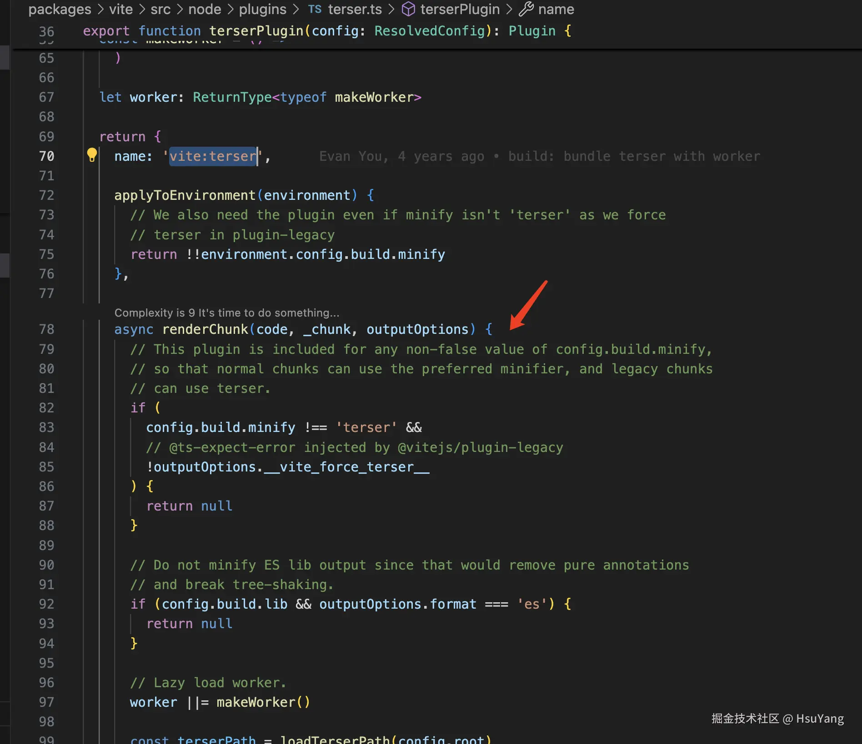Click line number 92 in gutter
Image resolution: width=862 pixels, height=744 pixels.
click(x=46, y=604)
